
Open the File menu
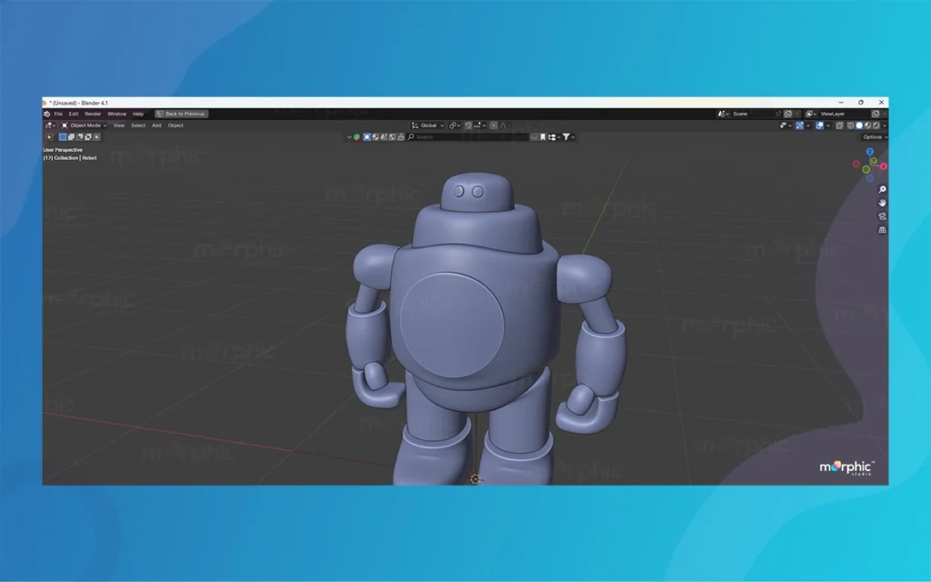click(58, 114)
